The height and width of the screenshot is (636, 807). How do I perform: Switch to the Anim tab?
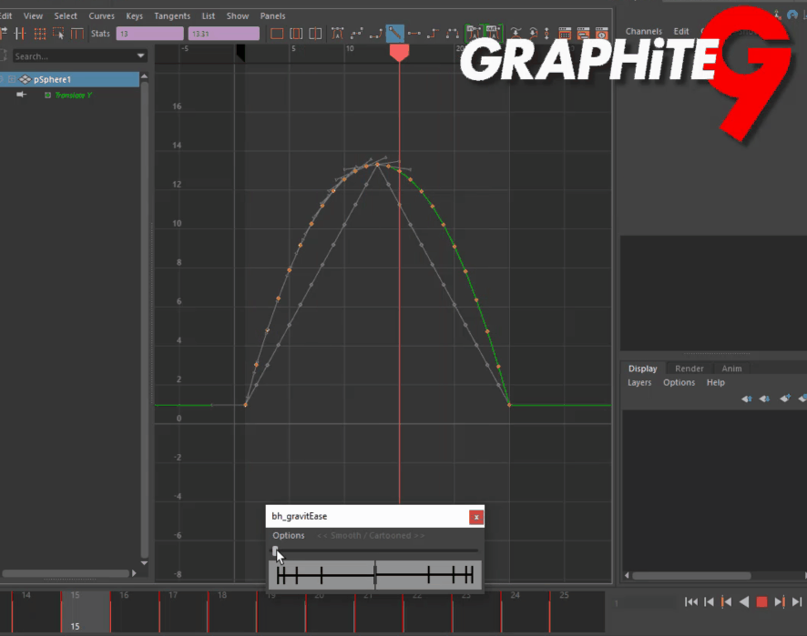pos(731,368)
